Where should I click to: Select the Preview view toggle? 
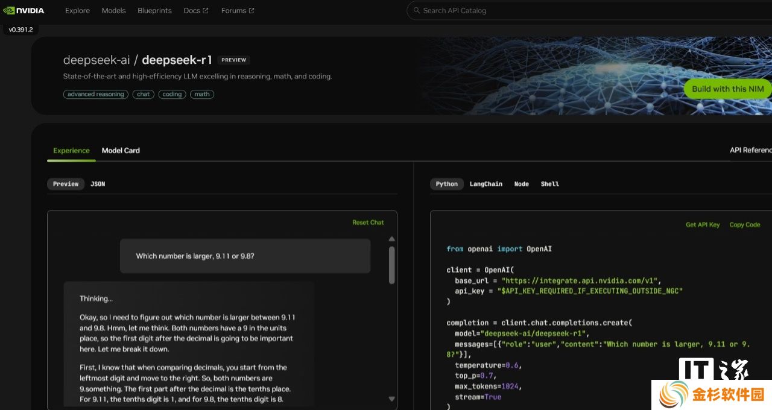click(x=66, y=184)
